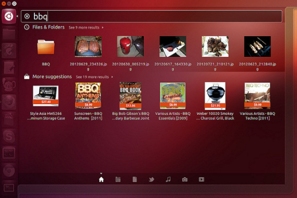
Task: Launch Firefox from the launcher
Action: [9, 102]
